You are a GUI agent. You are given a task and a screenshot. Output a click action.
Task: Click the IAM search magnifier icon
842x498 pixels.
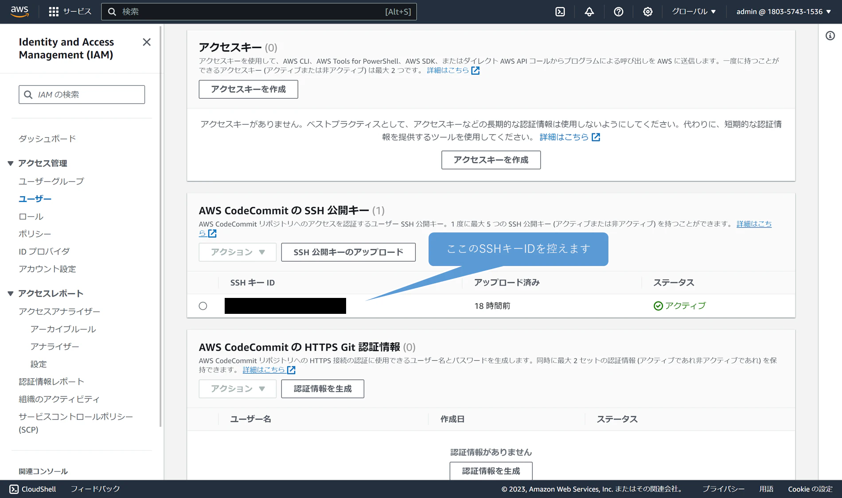click(28, 95)
